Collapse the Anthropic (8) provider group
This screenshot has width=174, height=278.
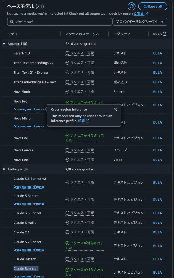tap(4, 169)
